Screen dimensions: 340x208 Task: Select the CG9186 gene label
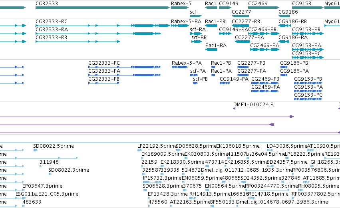288,12
